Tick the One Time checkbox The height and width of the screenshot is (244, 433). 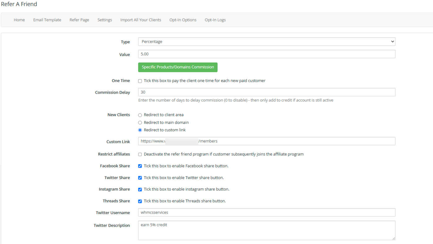point(140,81)
